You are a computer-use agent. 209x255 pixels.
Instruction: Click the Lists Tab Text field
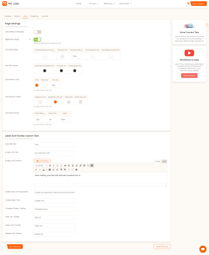click(x=55, y=145)
